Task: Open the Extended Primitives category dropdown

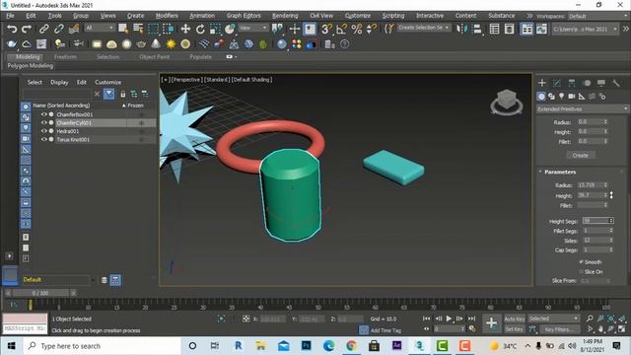Action: coord(583,109)
